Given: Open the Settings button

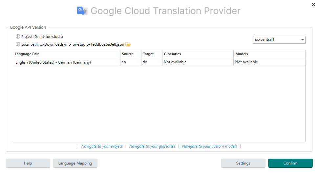Looking at the screenshot, I should click(243, 163).
